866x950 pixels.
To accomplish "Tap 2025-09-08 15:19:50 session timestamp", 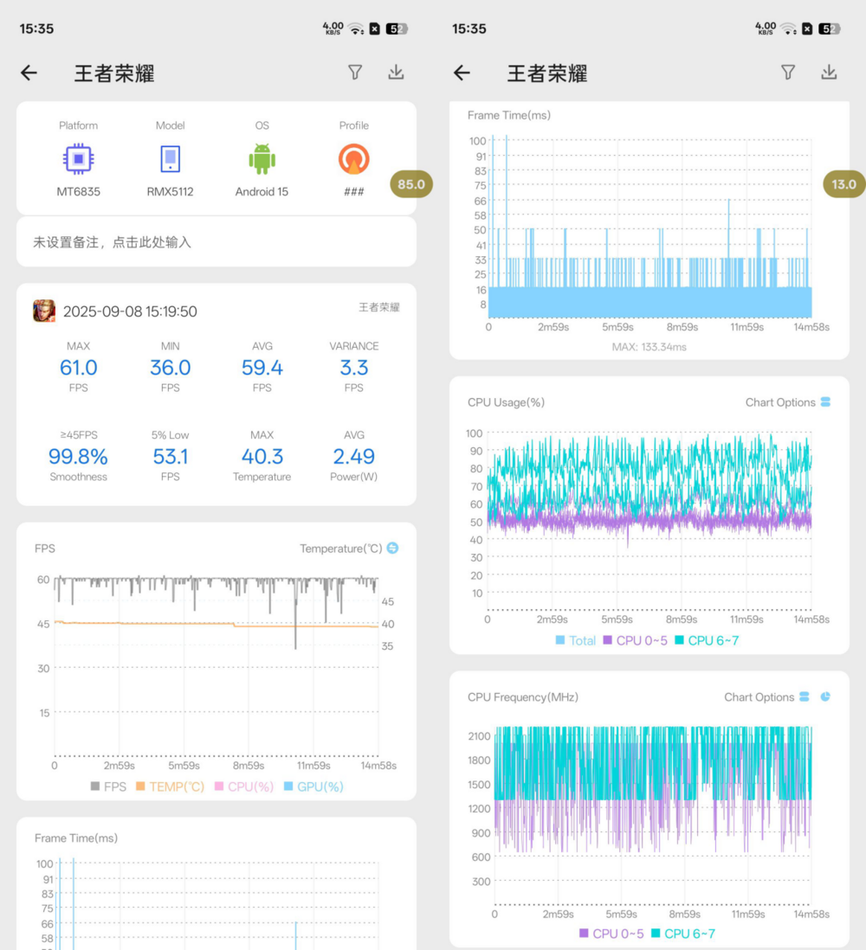I will 131,311.
